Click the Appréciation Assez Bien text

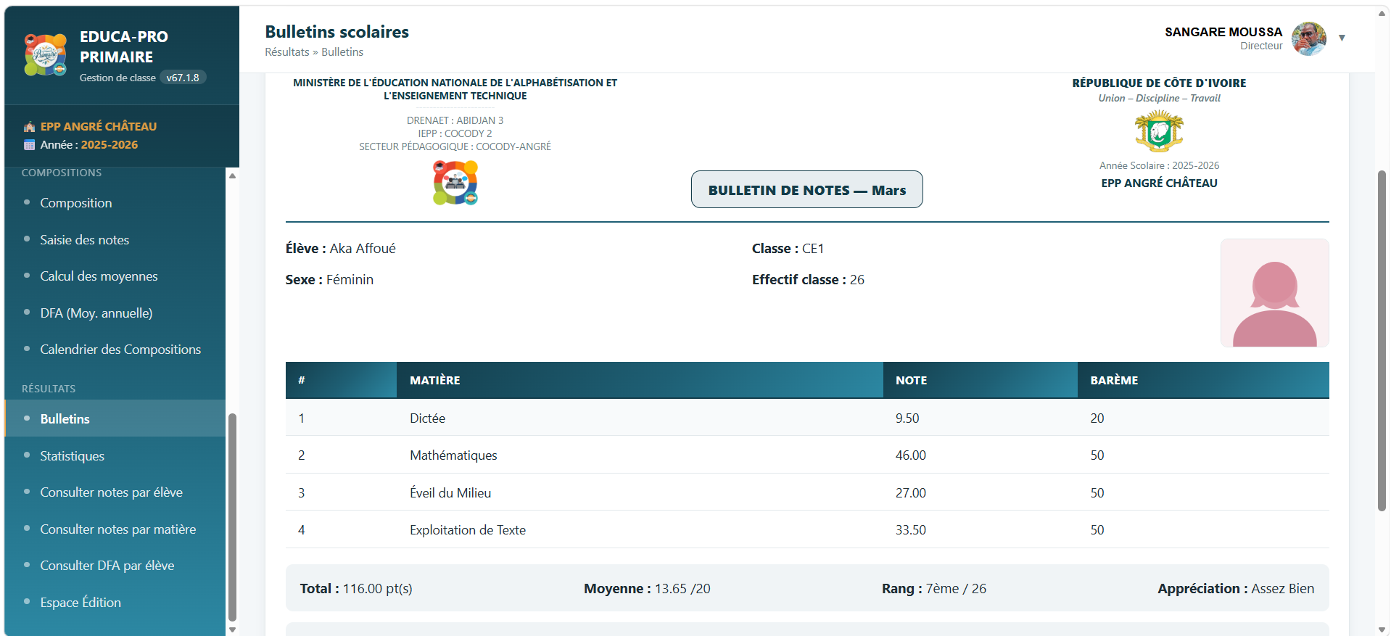(x=1236, y=589)
